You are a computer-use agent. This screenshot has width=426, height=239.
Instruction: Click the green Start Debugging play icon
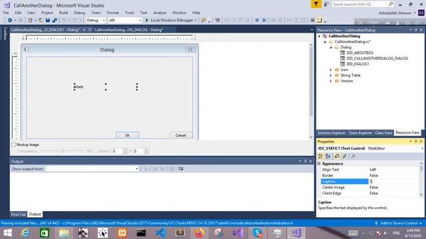click(147, 21)
